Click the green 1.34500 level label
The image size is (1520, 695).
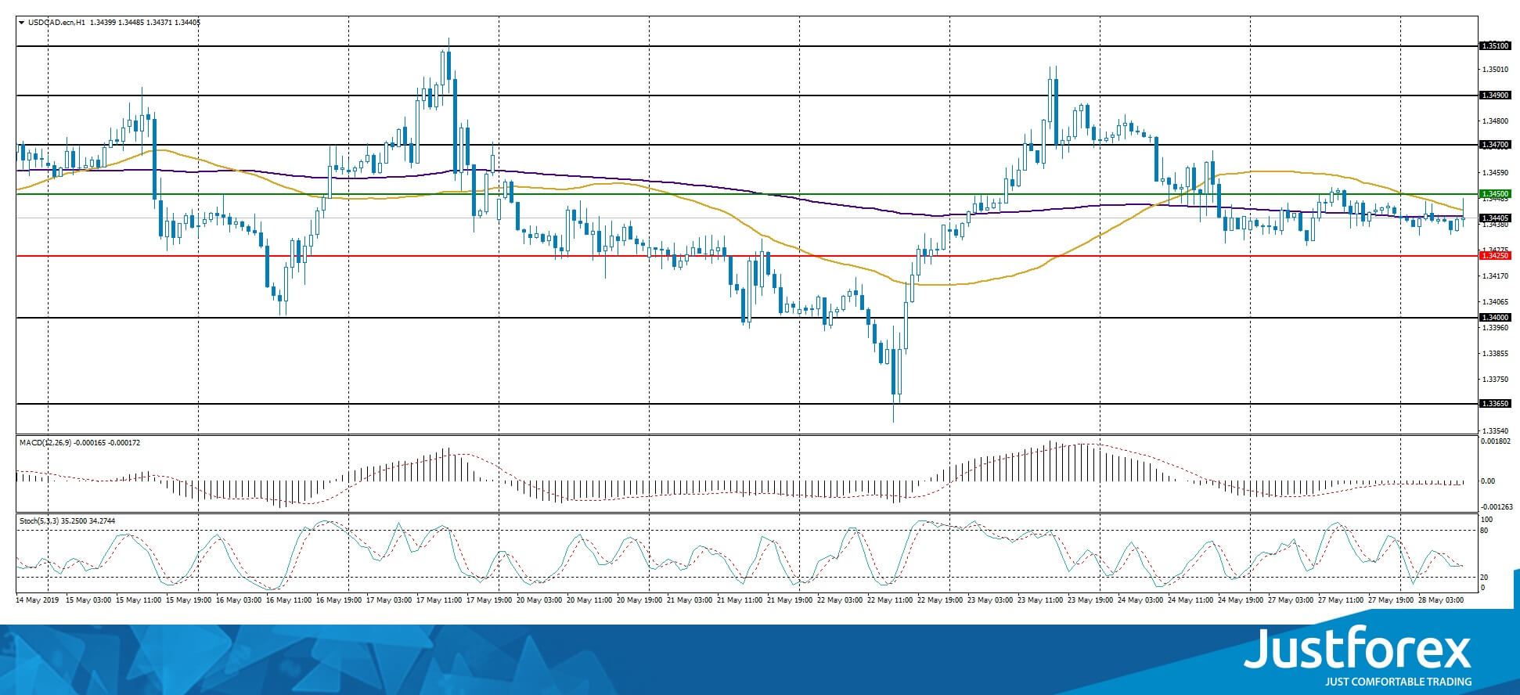click(1494, 194)
